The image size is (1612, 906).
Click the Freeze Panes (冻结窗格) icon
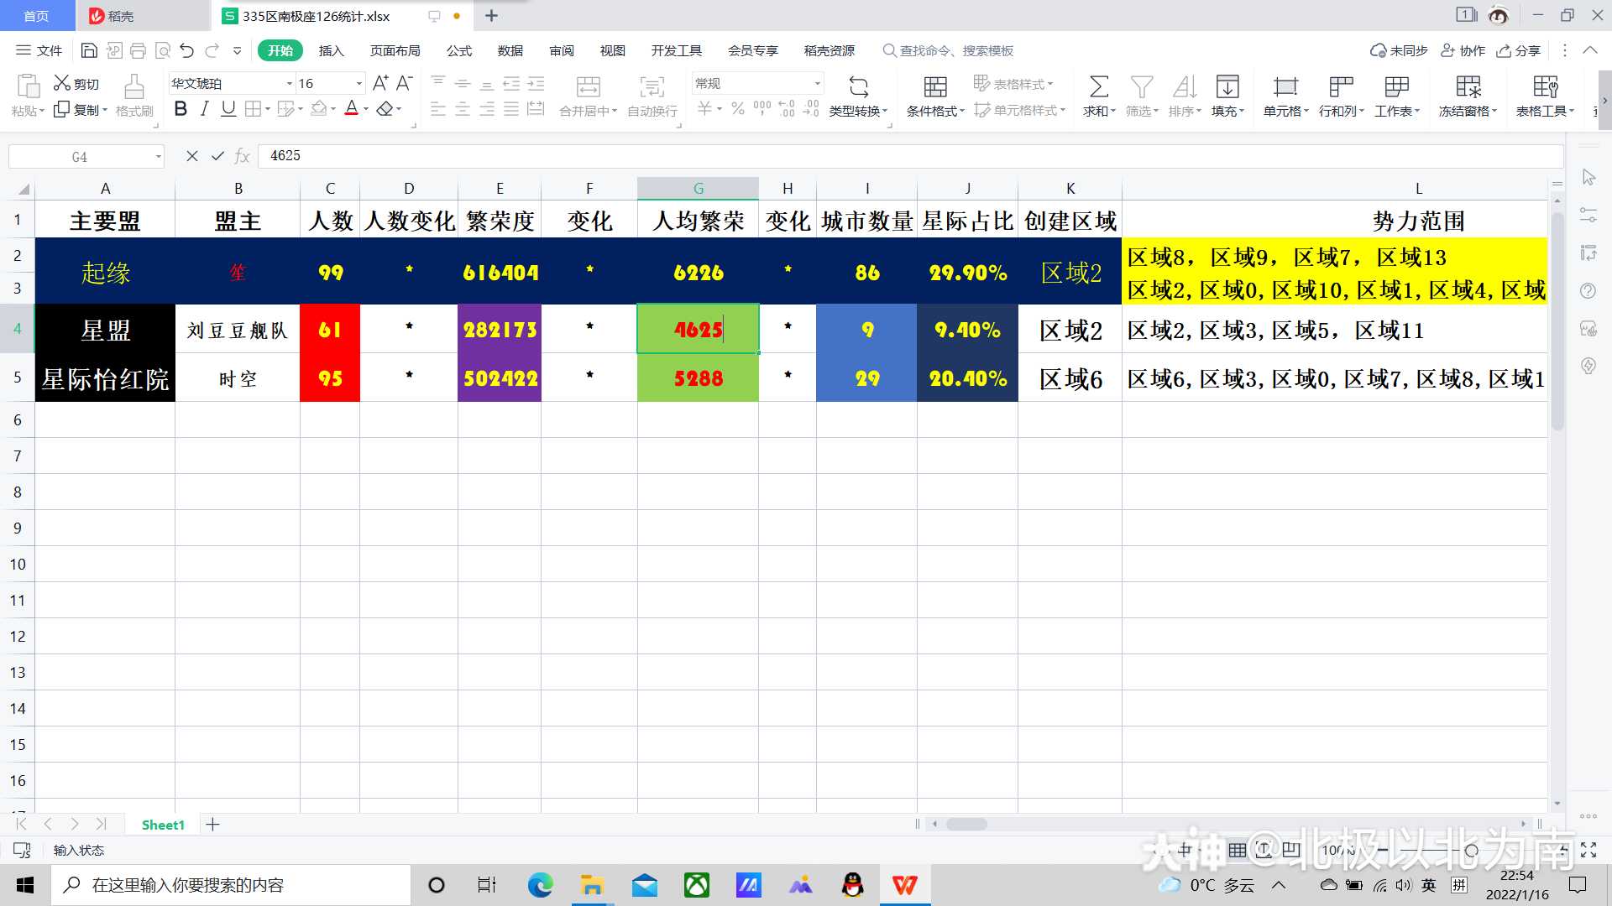coord(1468,87)
